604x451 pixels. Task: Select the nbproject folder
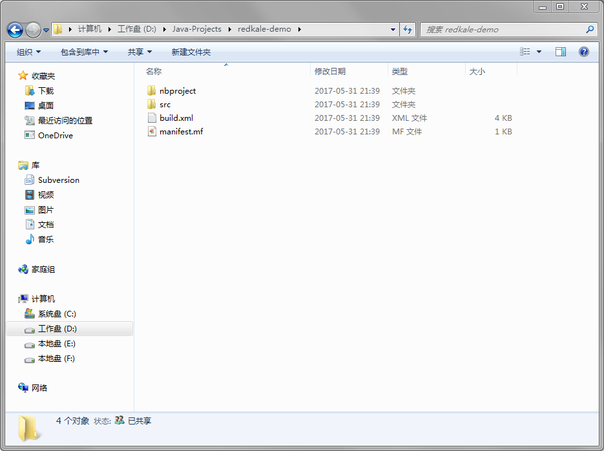(x=177, y=91)
